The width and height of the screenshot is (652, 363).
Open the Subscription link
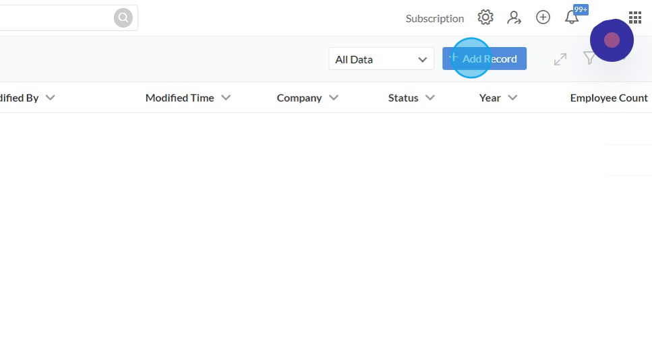pos(434,19)
